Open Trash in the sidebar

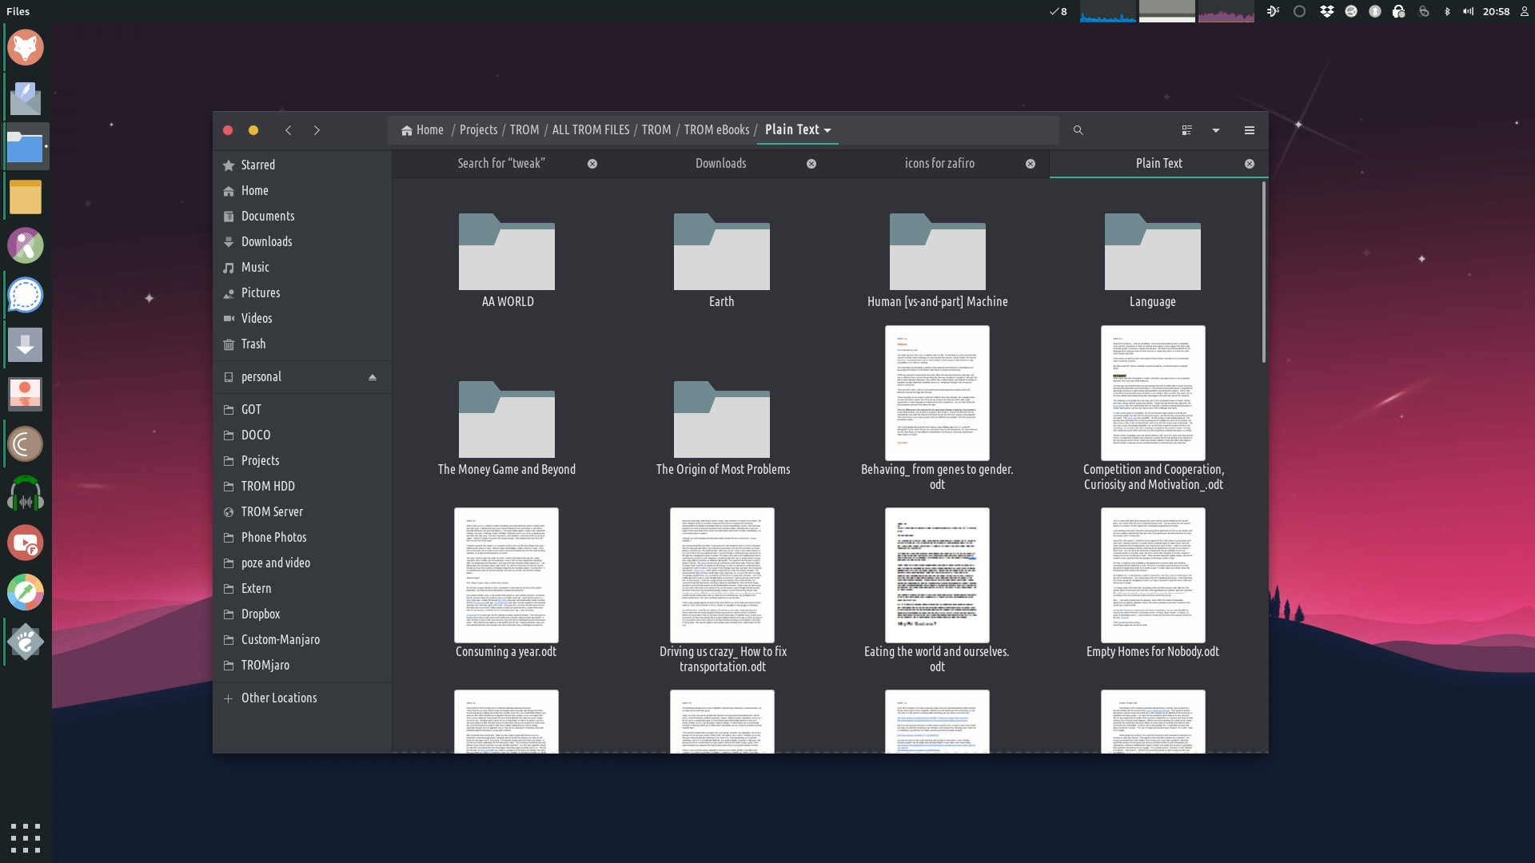click(x=253, y=344)
